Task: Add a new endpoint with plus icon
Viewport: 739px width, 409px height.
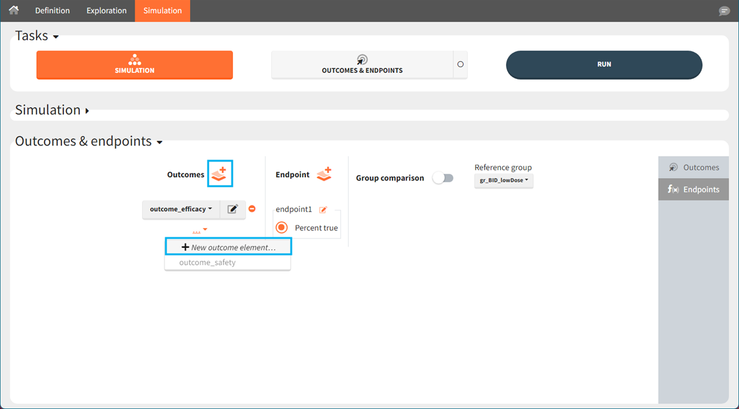Action: point(324,174)
